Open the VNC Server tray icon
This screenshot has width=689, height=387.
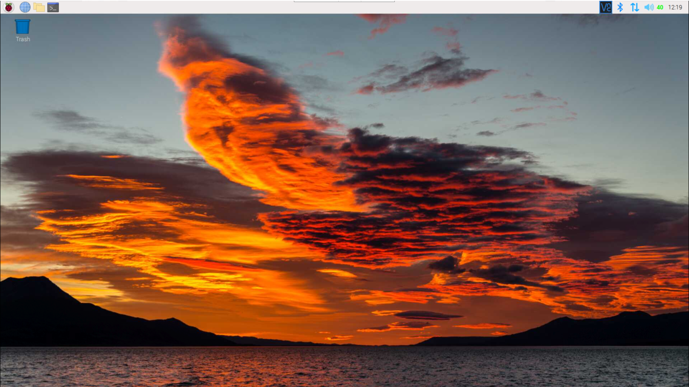pyautogui.click(x=606, y=7)
